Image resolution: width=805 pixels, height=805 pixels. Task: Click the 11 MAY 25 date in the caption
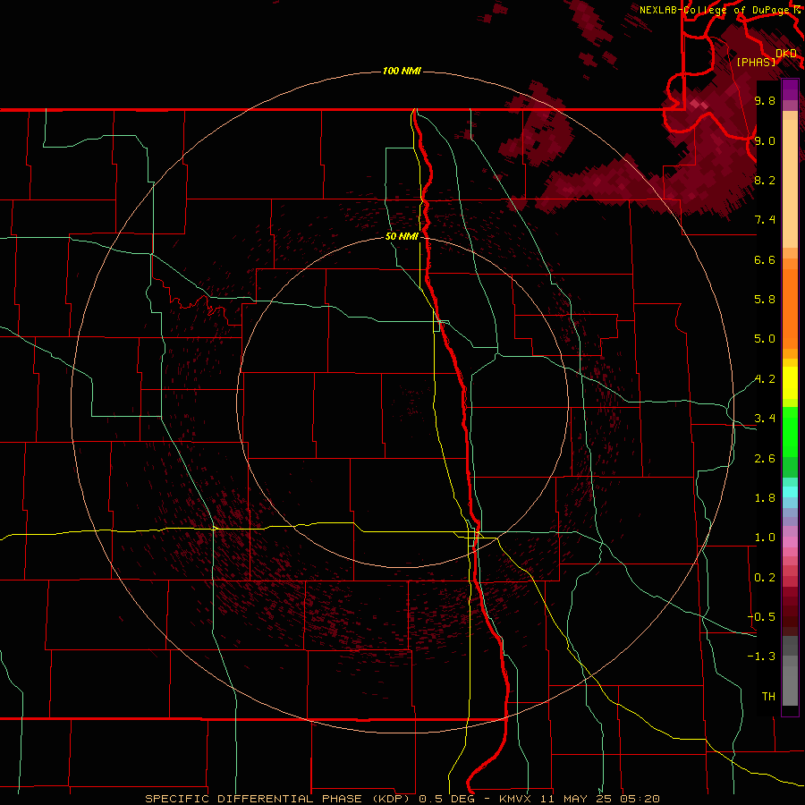577,799
